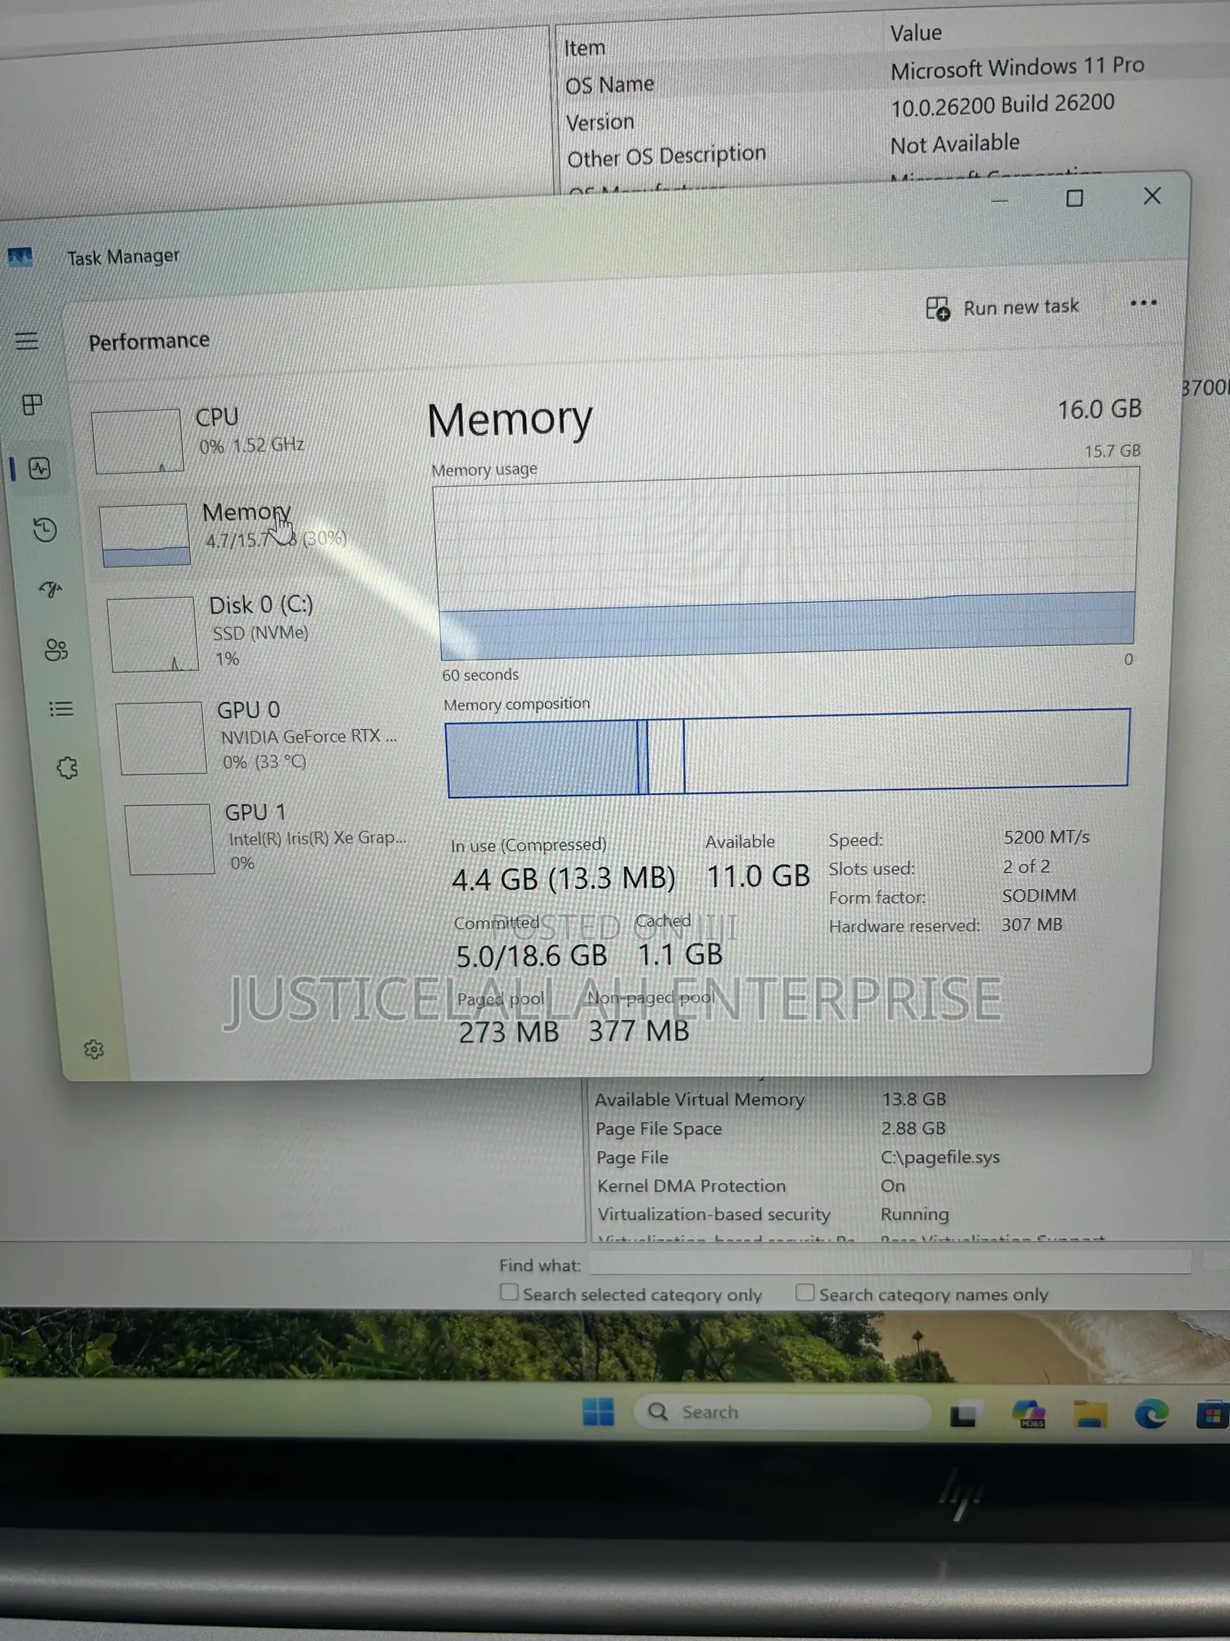Open Task View on the taskbar
This screenshot has height=1641, width=1230.
[963, 1414]
